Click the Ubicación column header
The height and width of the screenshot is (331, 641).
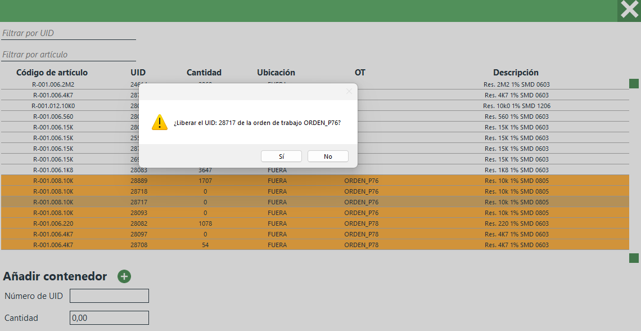(276, 73)
